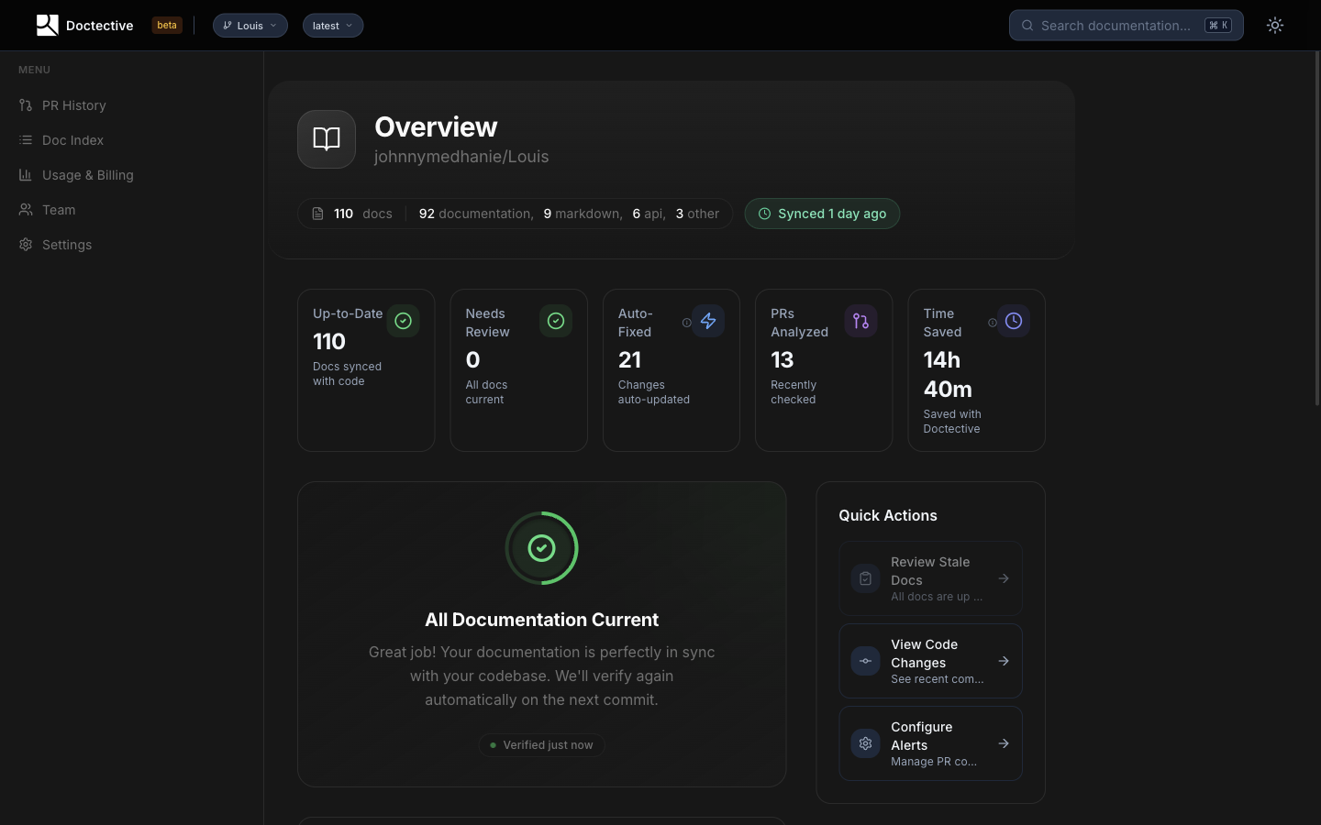Screen dimensions: 1321x825
Task: Click the PRs Analyzed pull request icon
Action: [x=860, y=321]
